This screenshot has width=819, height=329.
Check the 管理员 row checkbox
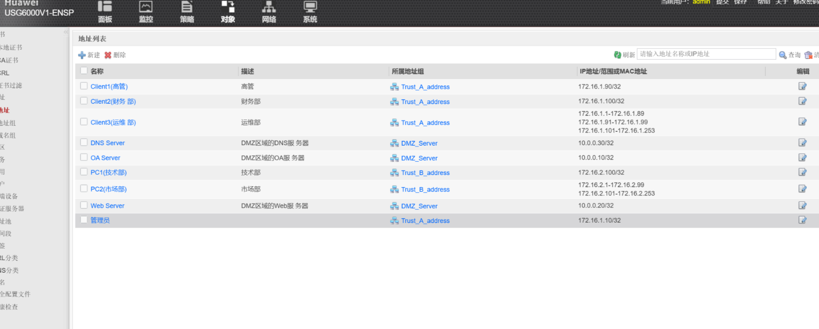pyautogui.click(x=84, y=220)
